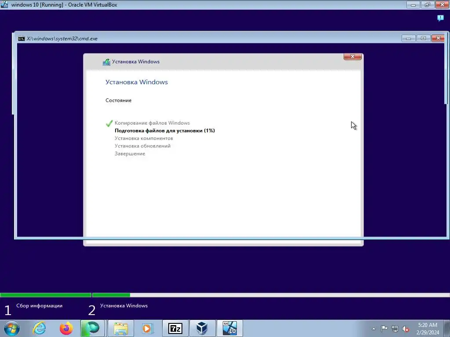
Task: Close the cmd.exe window
Action: coord(438,39)
